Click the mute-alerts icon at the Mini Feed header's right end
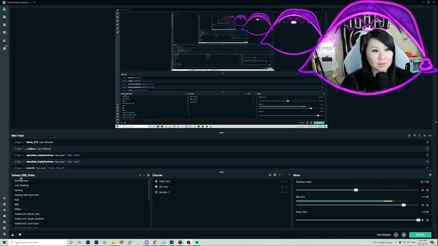 click(430, 135)
